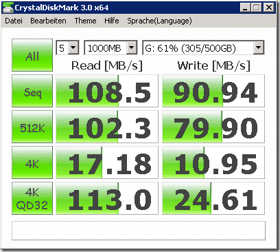The image size is (280, 252).
Task: Start the 4K QD32 benchmark
Action: [32, 198]
